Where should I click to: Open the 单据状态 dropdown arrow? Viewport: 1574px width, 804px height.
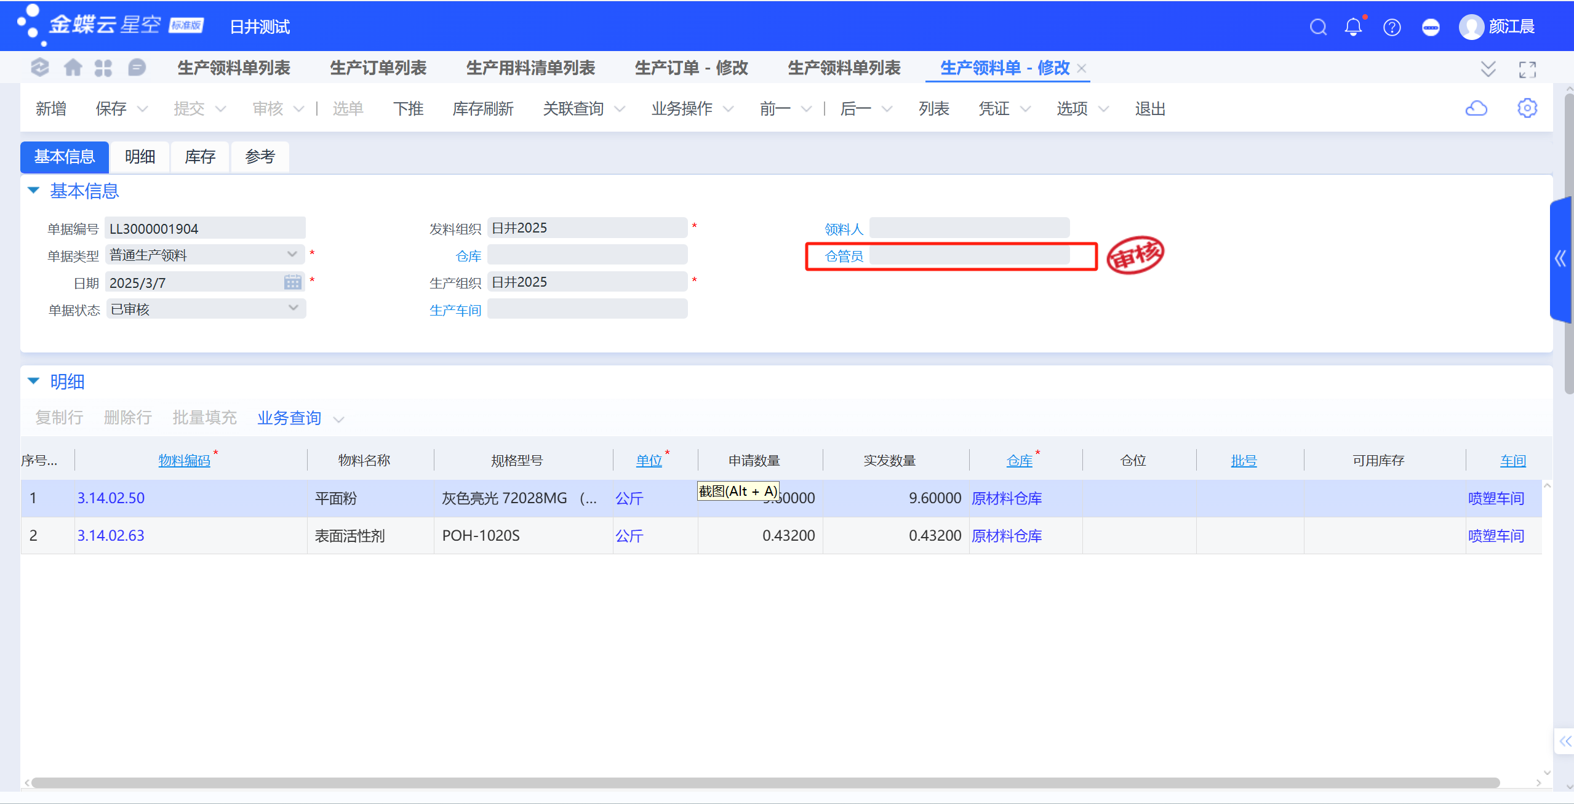pyautogui.click(x=294, y=308)
